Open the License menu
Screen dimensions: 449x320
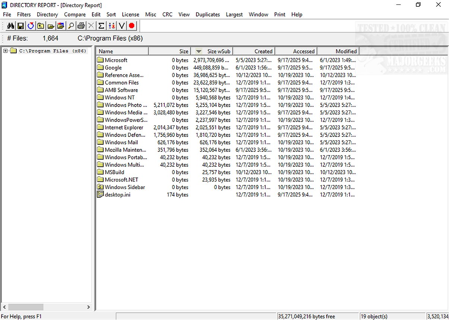(130, 15)
